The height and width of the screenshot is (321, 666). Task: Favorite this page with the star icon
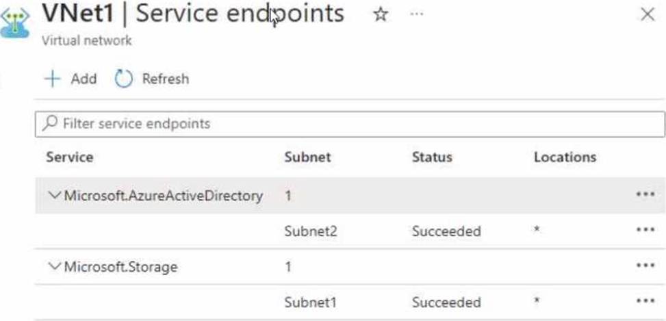click(381, 14)
